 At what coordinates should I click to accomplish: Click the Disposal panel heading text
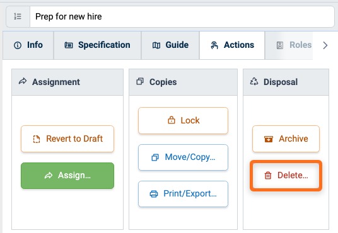coord(281,82)
